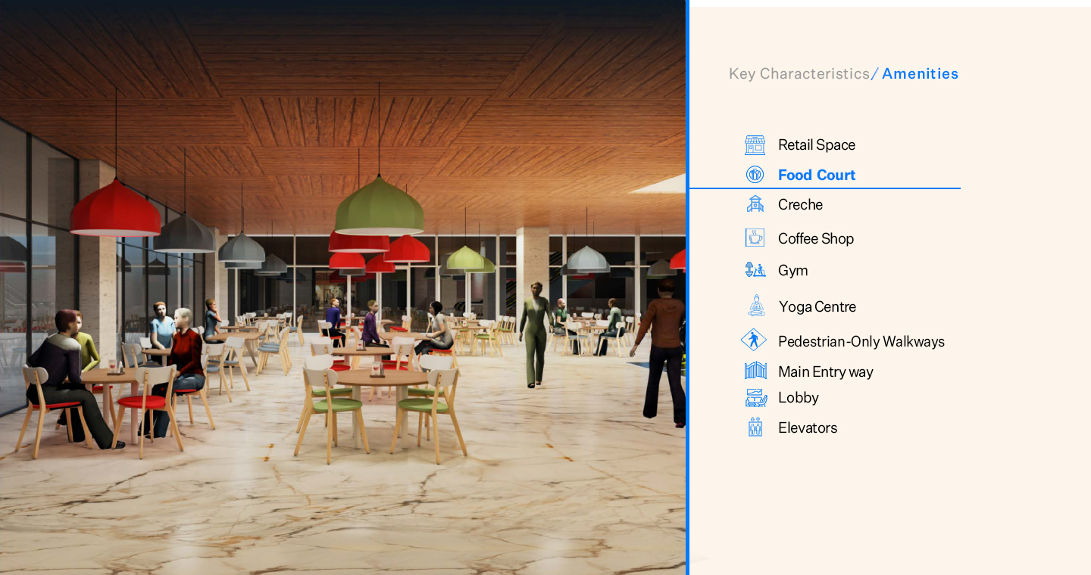Show the Lobby amenity
The width and height of the screenshot is (1091, 575).
pyautogui.click(x=799, y=397)
